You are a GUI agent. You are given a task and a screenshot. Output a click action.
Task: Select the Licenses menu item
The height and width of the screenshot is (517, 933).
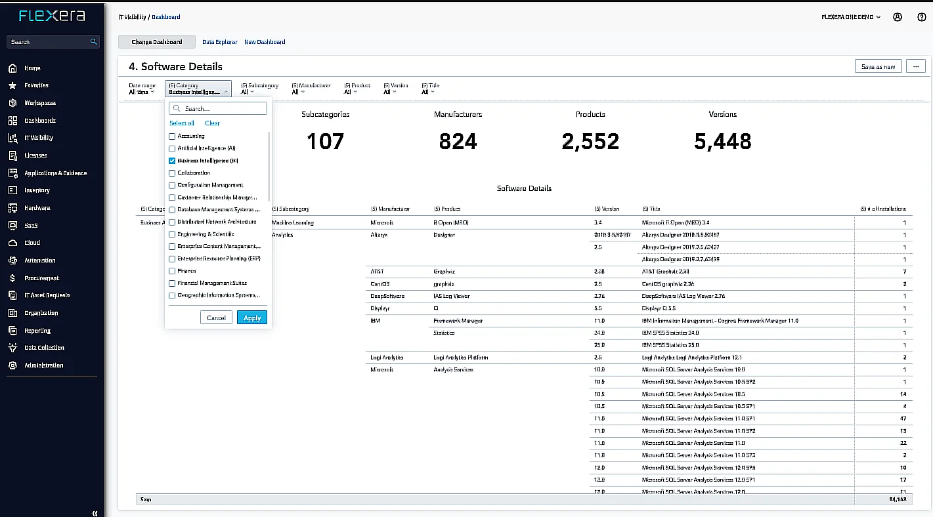35,155
